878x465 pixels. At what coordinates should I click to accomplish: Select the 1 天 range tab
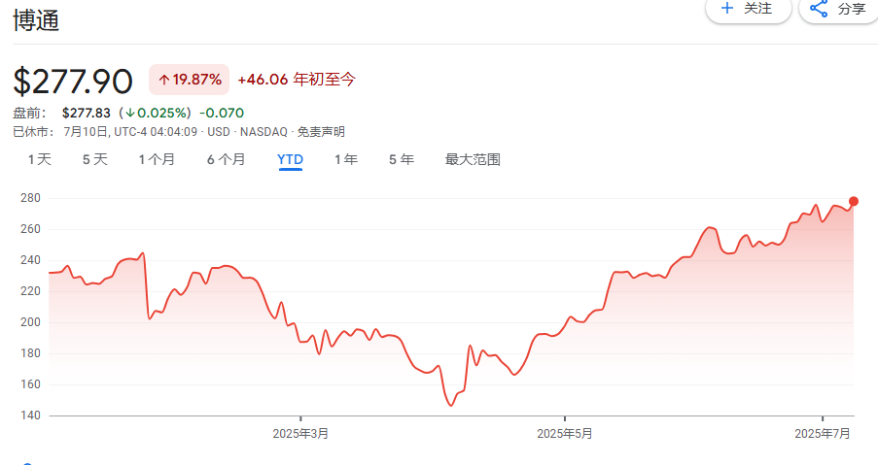(40, 159)
